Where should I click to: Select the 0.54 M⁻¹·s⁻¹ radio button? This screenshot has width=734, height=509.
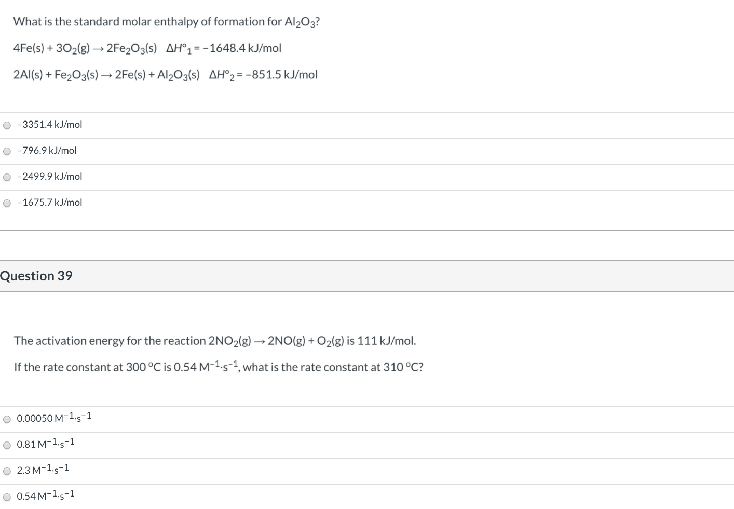(x=7, y=495)
